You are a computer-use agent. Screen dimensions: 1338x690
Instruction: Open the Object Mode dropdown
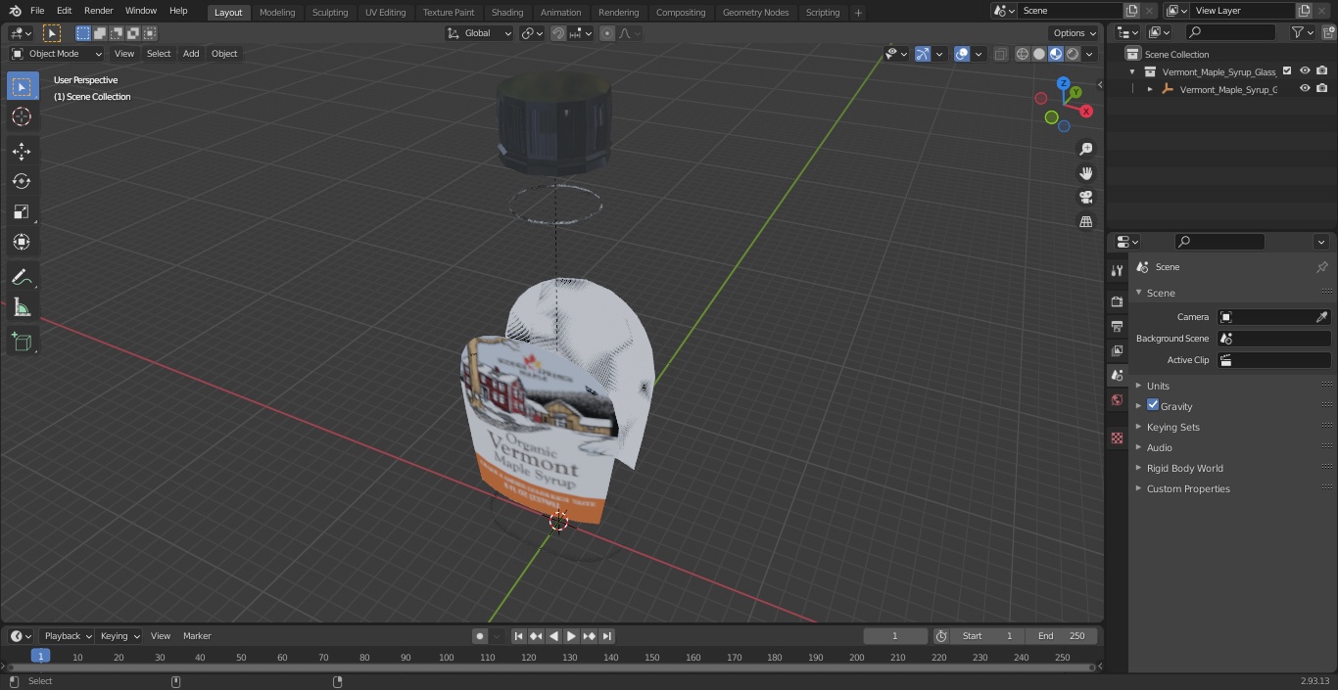click(x=57, y=54)
